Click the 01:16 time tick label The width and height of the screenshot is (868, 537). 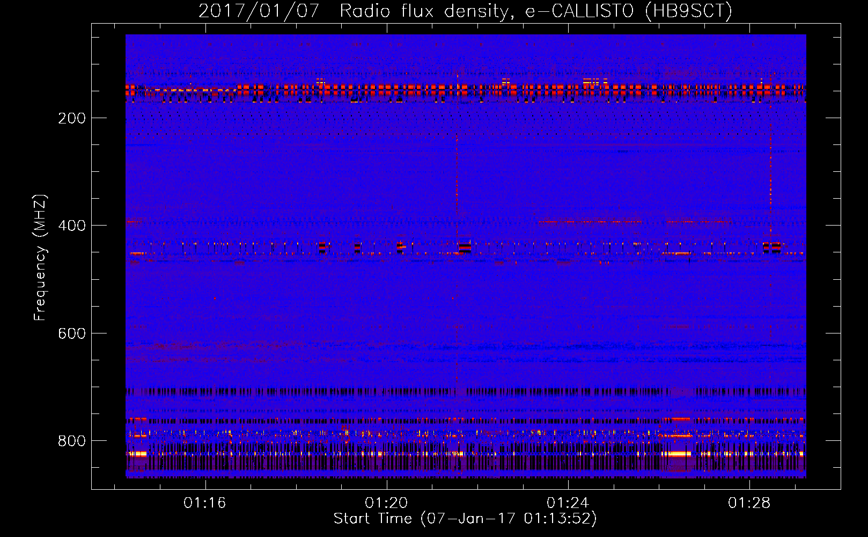click(205, 503)
